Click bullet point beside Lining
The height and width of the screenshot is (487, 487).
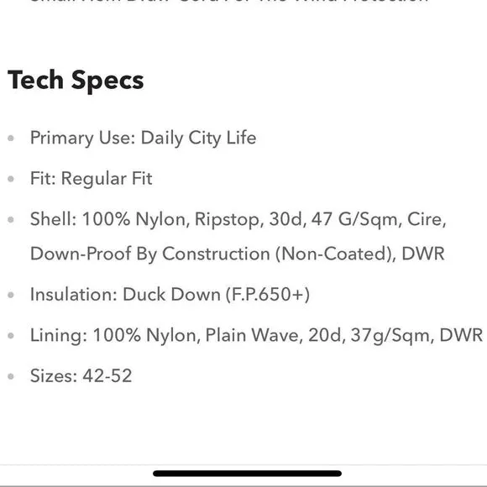click(11, 336)
